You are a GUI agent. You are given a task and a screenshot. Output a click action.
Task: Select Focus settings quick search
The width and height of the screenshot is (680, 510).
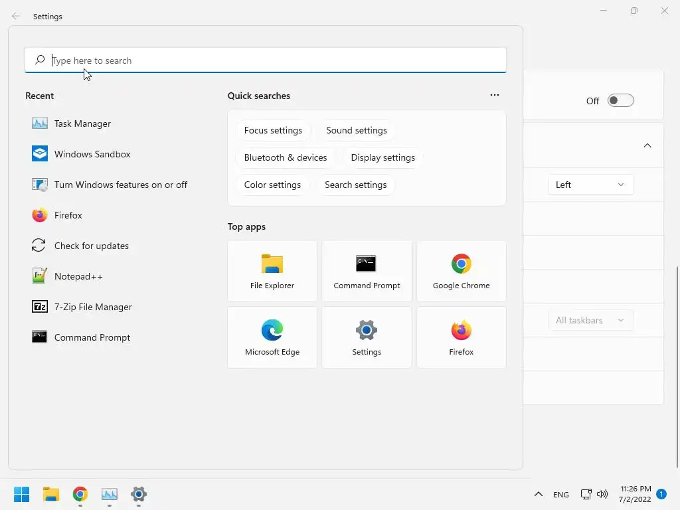point(273,130)
